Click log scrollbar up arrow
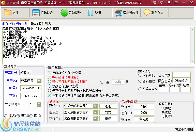 point(192,29)
